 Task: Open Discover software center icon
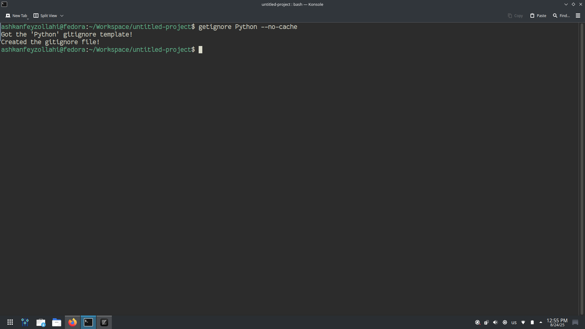[x=41, y=322]
